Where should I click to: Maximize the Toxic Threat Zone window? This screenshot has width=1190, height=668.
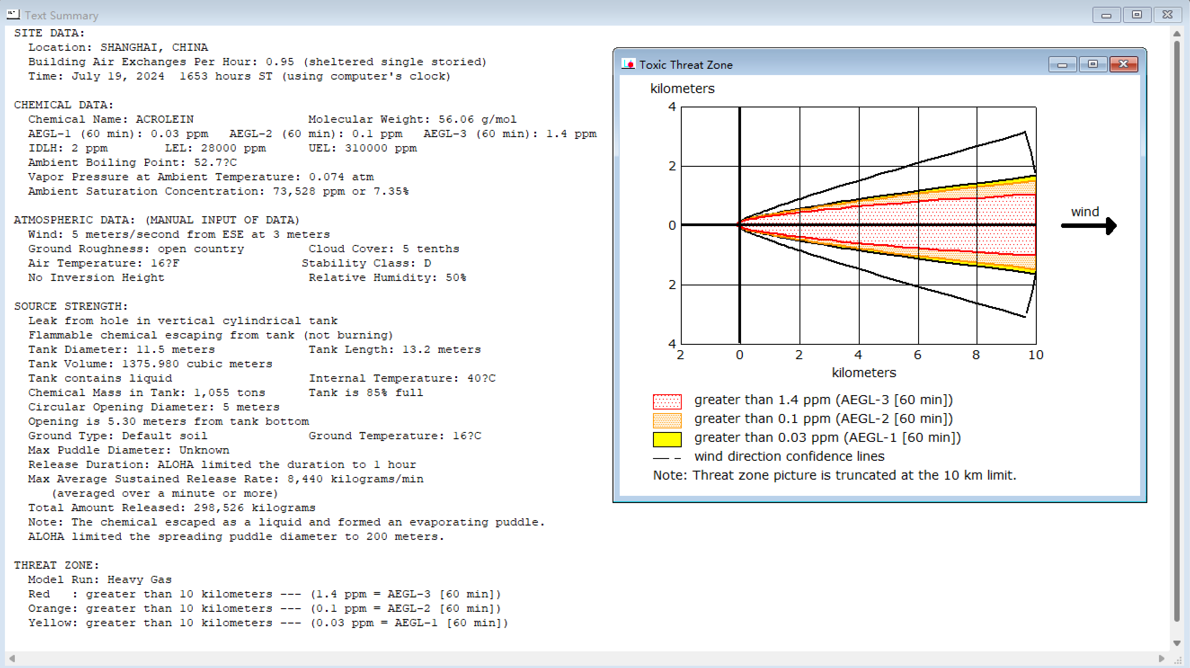pyautogui.click(x=1092, y=64)
